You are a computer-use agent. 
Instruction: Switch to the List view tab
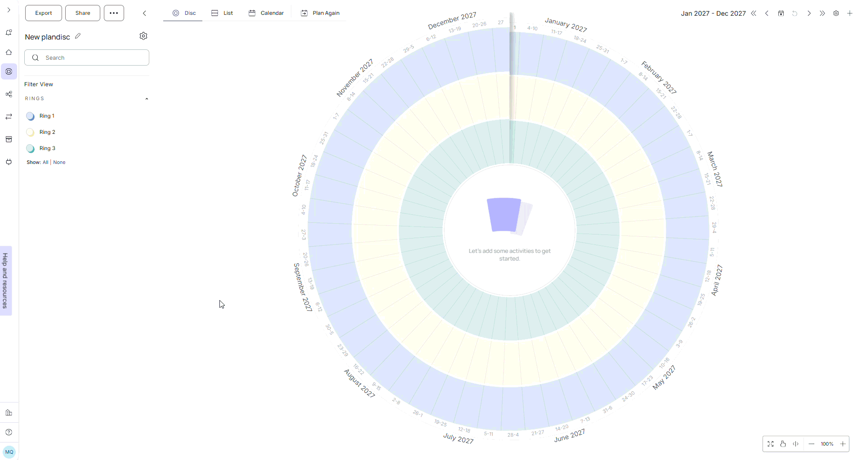point(222,13)
